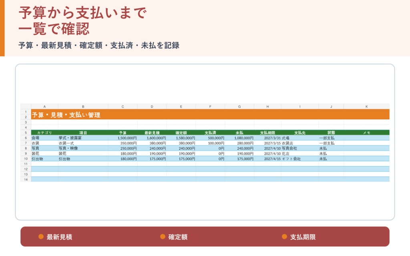Select the 1,600,000円 estimate cell
Screen dimensions: 410x256
152,138
